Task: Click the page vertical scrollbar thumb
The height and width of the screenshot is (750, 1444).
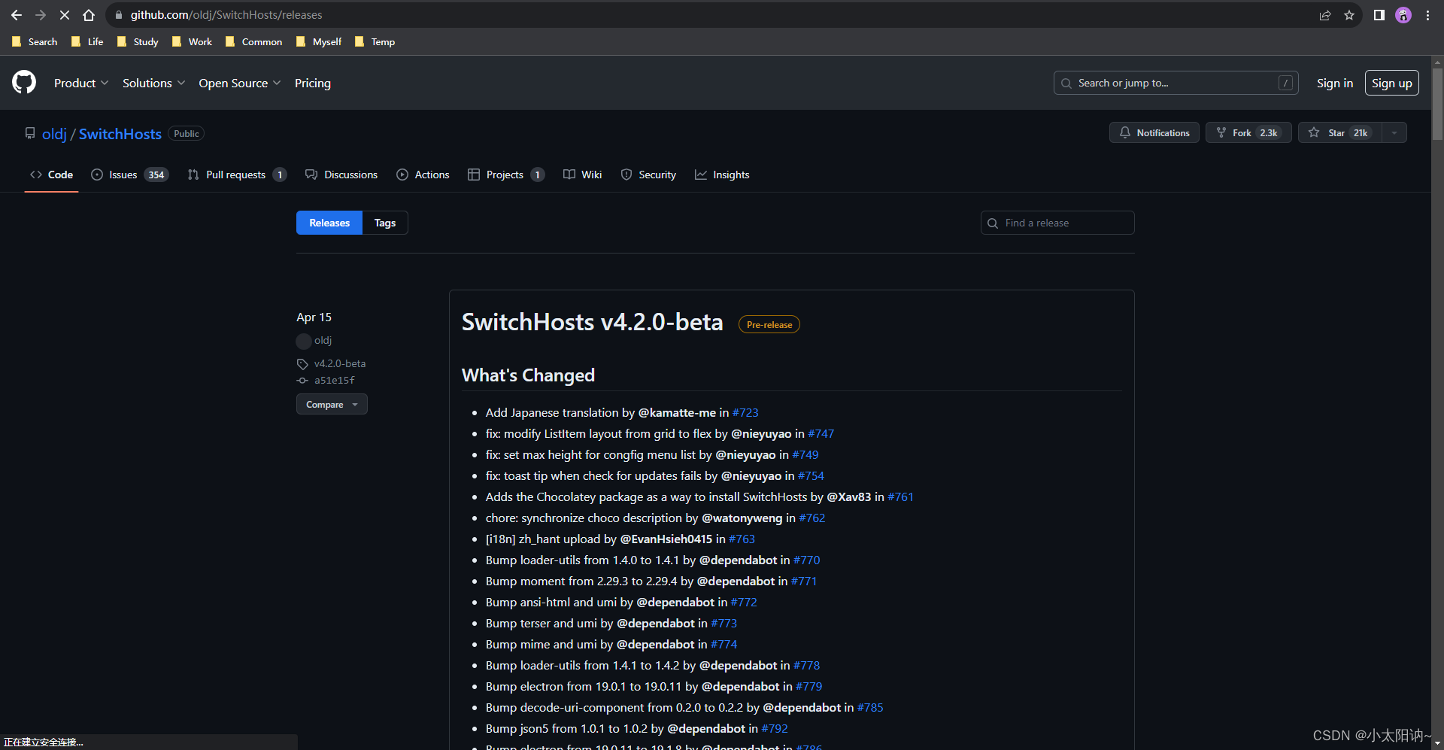Action: tap(1437, 104)
